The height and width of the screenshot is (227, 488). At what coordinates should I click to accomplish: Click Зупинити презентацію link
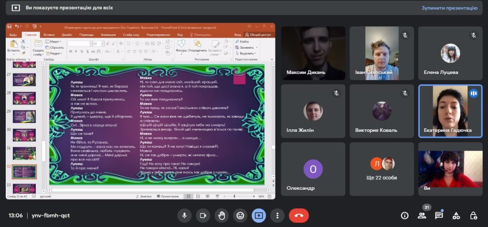449,8
